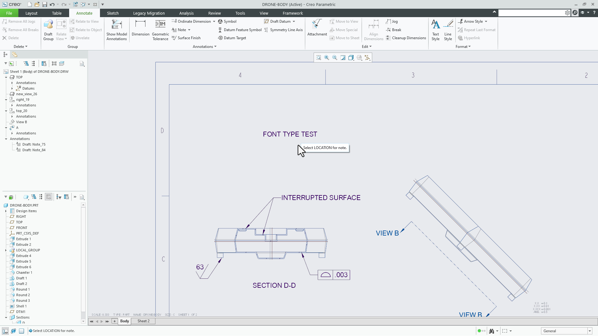Viewport: 598px width, 336px height.
Task: Select the Draft Group tool
Action: point(48,30)
